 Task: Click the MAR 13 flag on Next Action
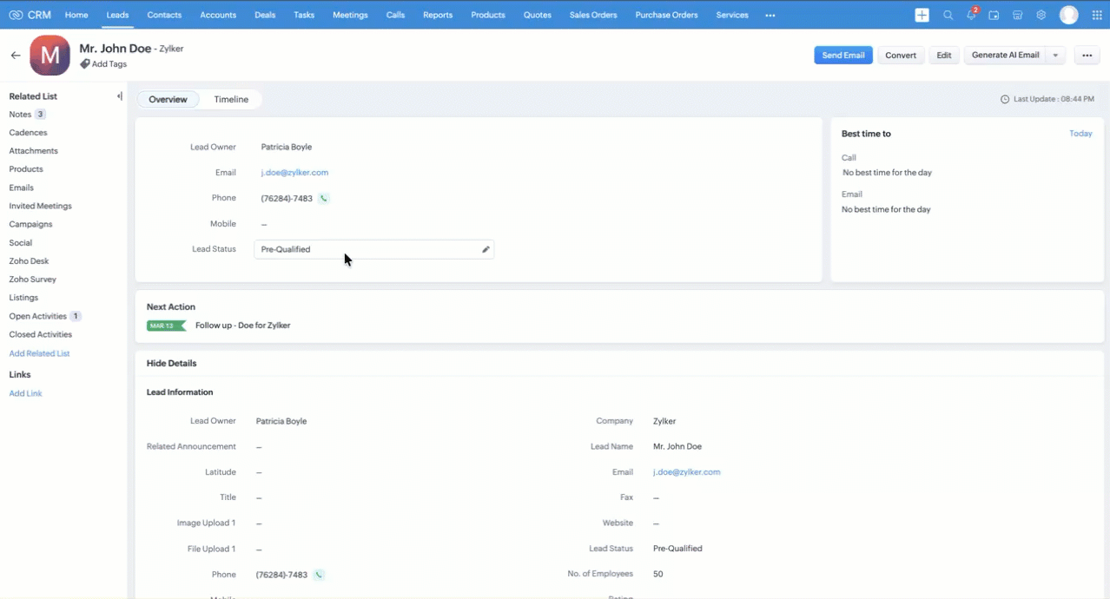[166, 326]
